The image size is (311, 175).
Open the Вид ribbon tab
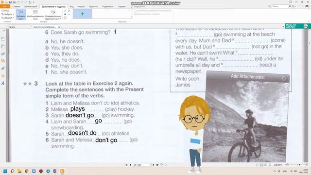[72, 6]
